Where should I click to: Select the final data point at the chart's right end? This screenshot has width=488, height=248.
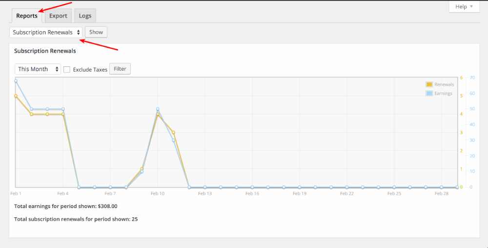click(x=457, y=187)
